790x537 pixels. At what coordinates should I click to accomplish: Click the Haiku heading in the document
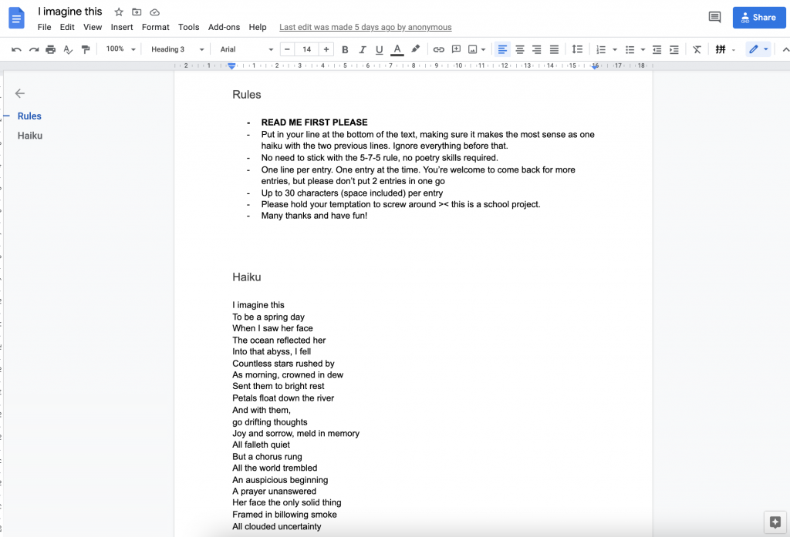click(247, 277)
